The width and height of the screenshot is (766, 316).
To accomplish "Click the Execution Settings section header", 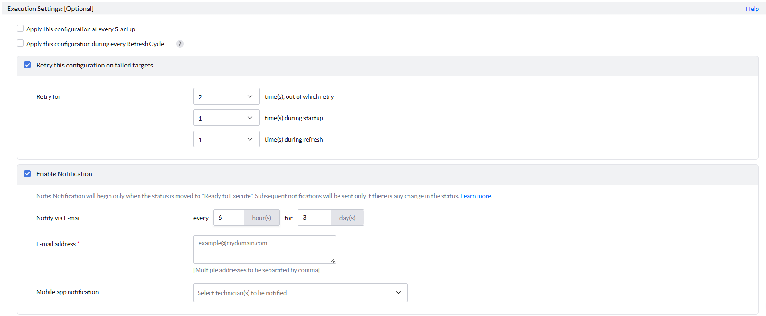I will pyautogui.click(x=50, y=9).
